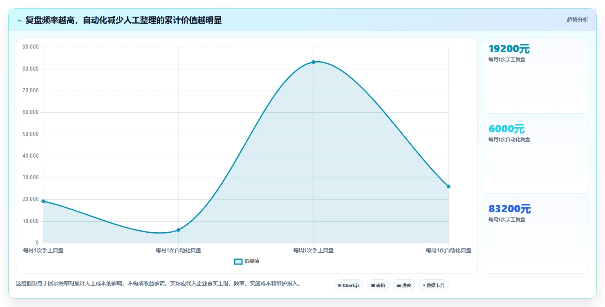Click the peak data point for 每周1次手工复盘

pos(314,62)
